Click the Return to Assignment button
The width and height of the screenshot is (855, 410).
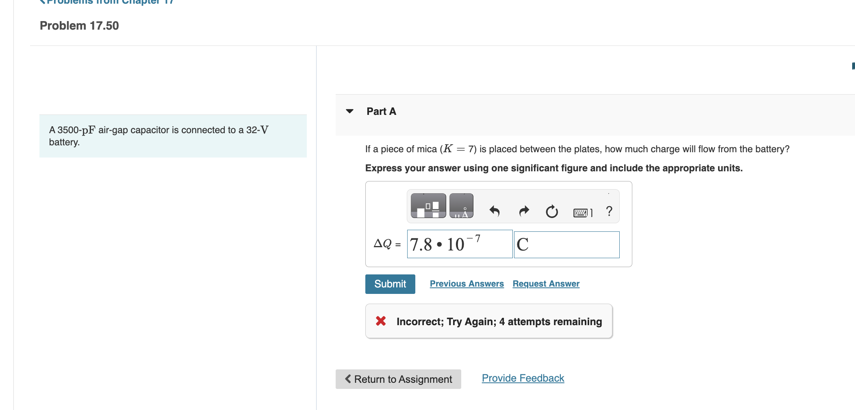398,379
